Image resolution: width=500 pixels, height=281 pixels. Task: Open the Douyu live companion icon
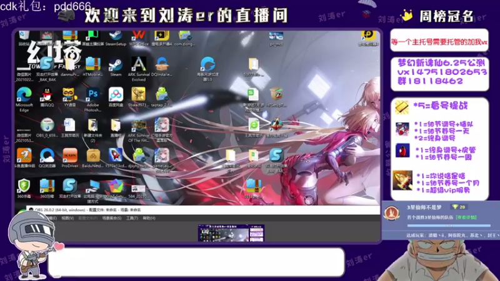[24, 158]
